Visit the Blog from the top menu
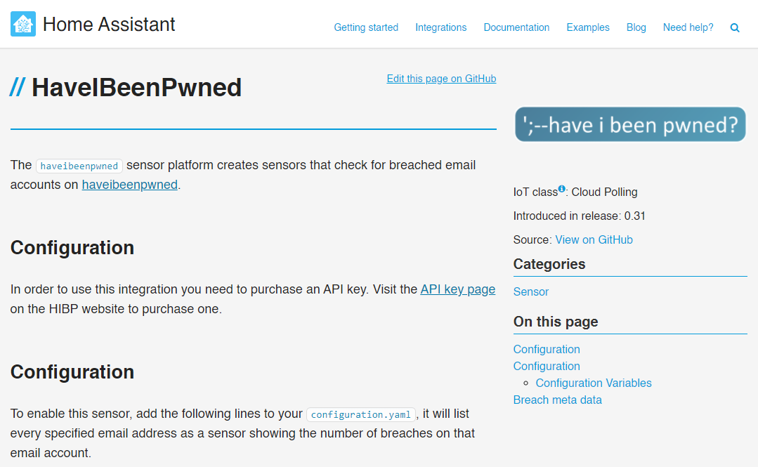Screen dimensions: 758x467 point(636,27)
